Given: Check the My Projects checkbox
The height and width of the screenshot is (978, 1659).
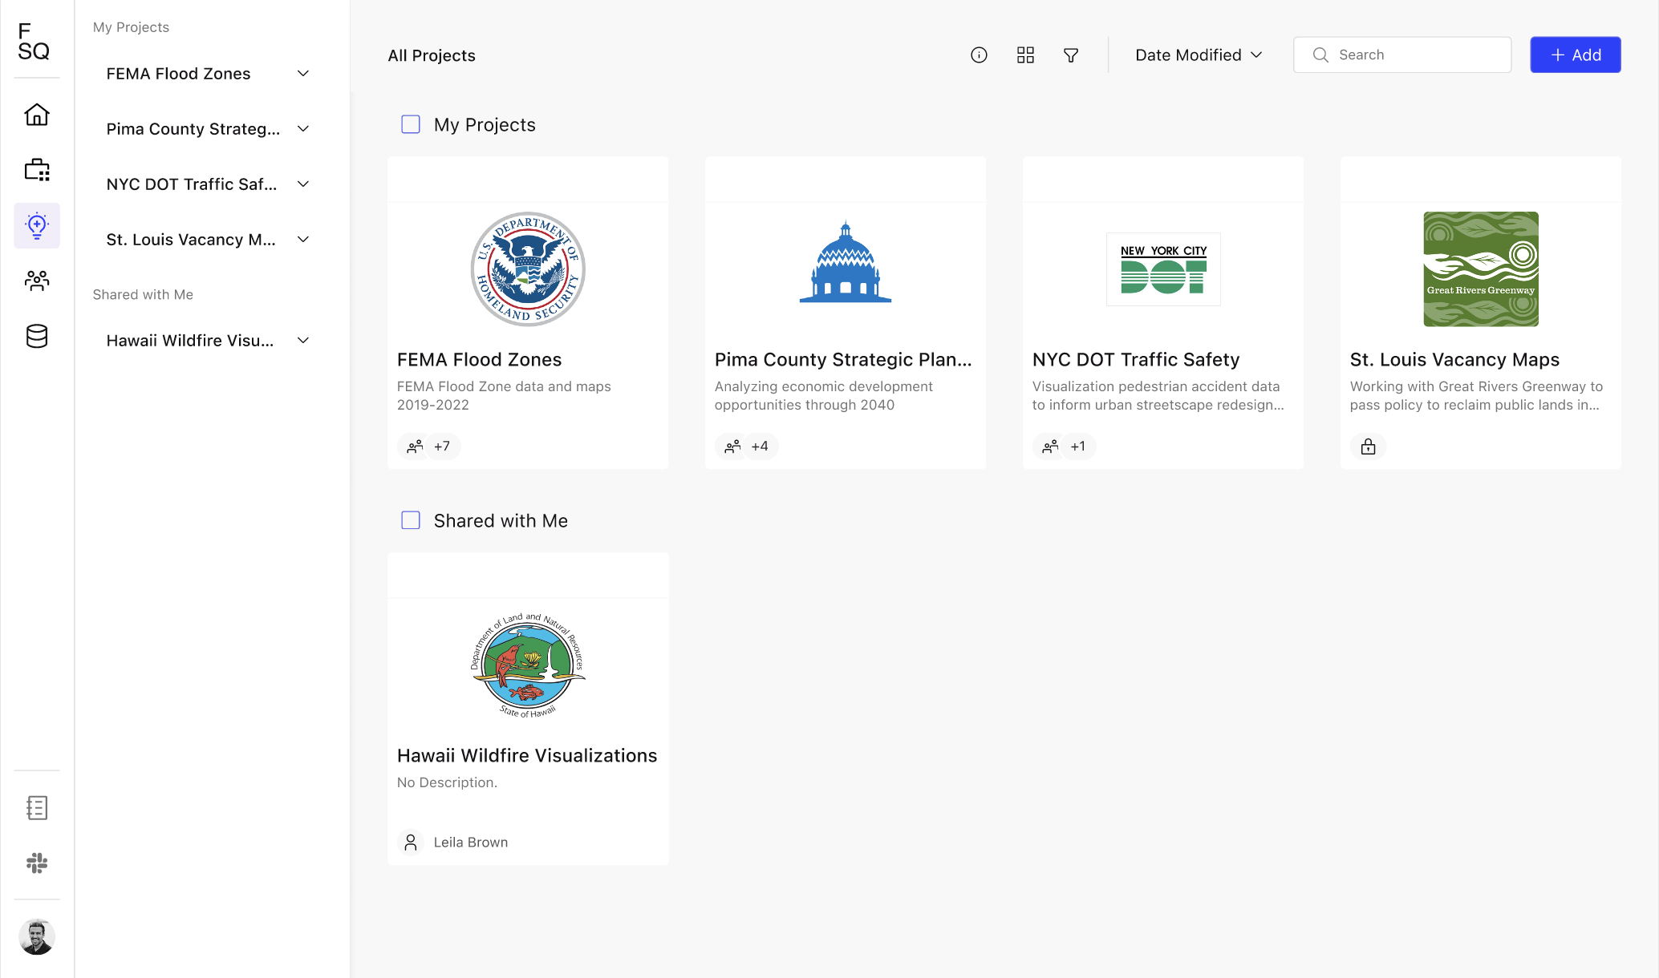Looking at the screenshot, I should [411, 124].
